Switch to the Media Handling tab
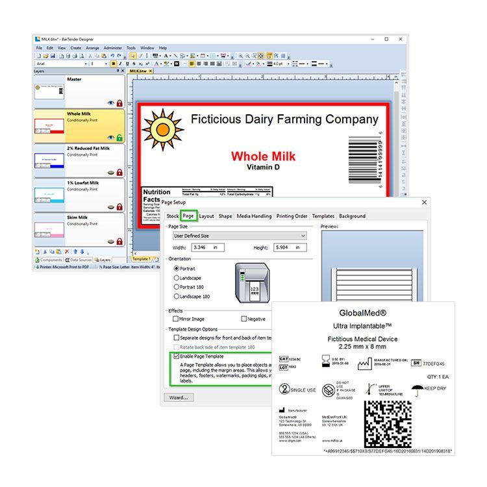 click(254, 216)
